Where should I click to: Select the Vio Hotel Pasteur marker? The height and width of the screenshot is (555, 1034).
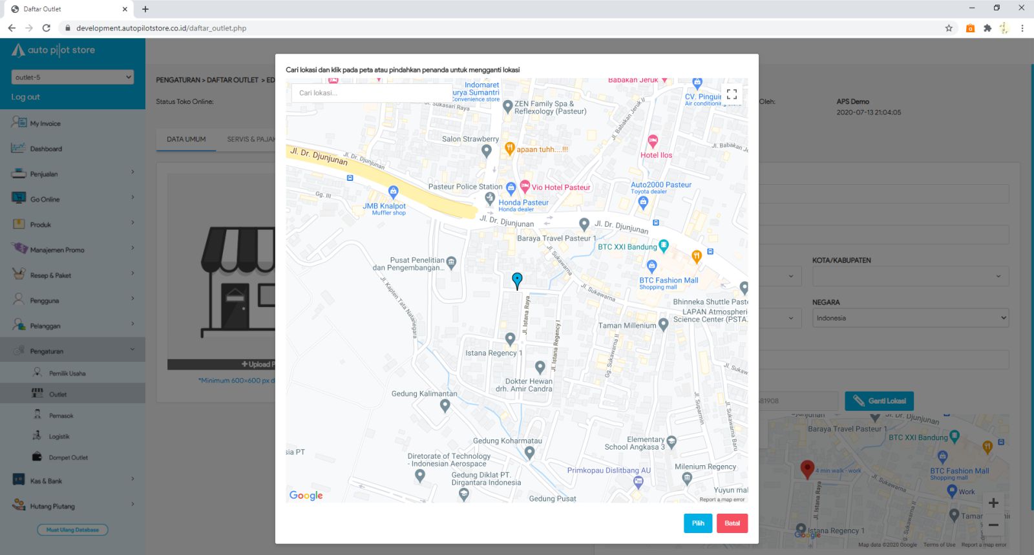click(x=525, y=186)
